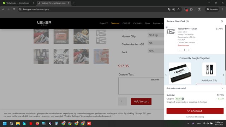View site information icon
The image size is (226, 127).
pyautogui.click(x=20, y=10)
